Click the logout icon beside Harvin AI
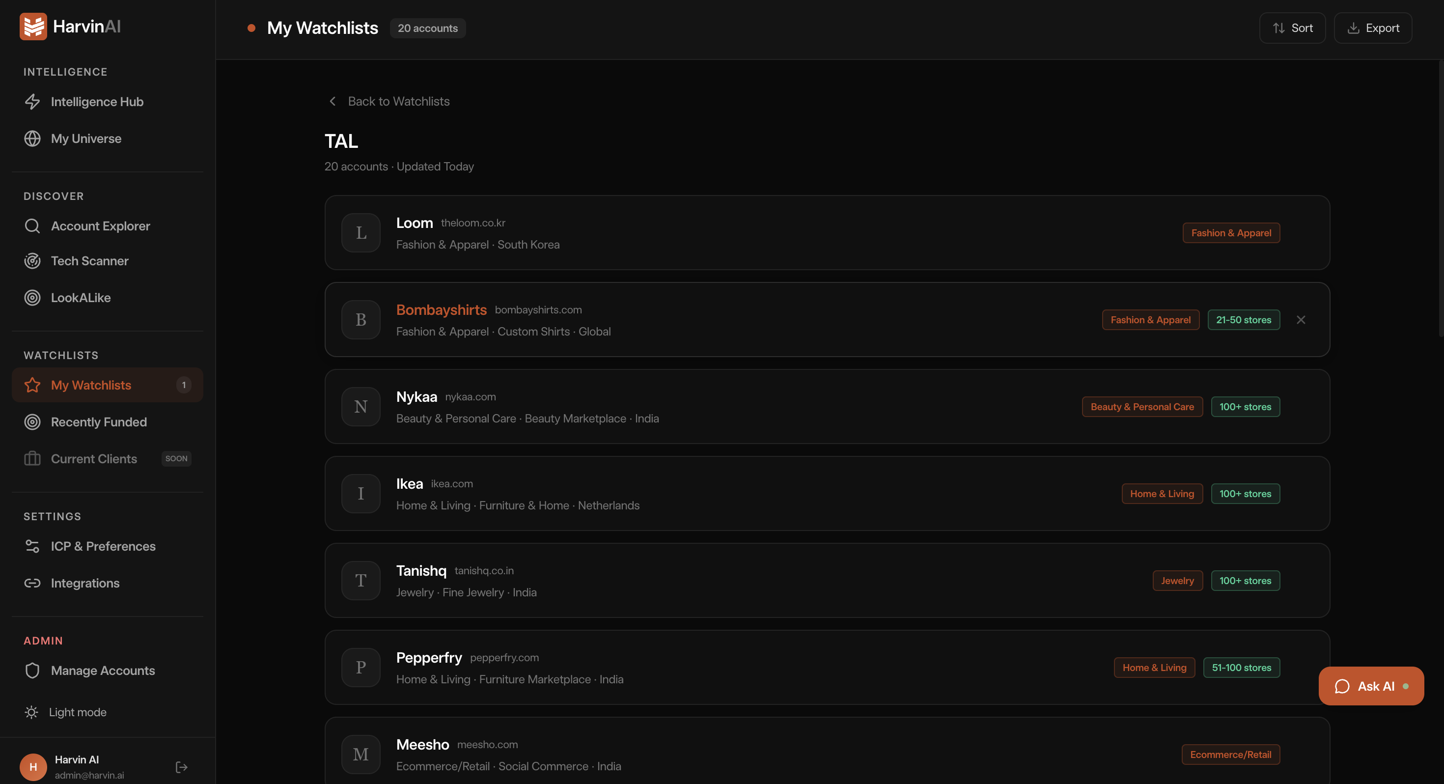 click(x=182, y=767)
